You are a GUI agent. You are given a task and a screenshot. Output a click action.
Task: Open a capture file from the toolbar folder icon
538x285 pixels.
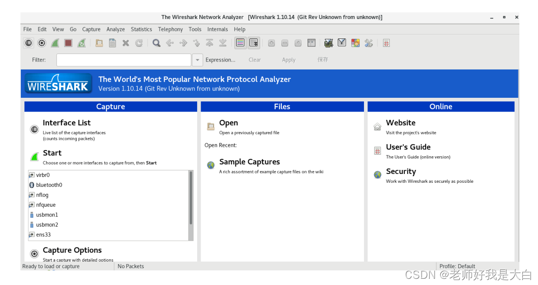pos(99,43)
